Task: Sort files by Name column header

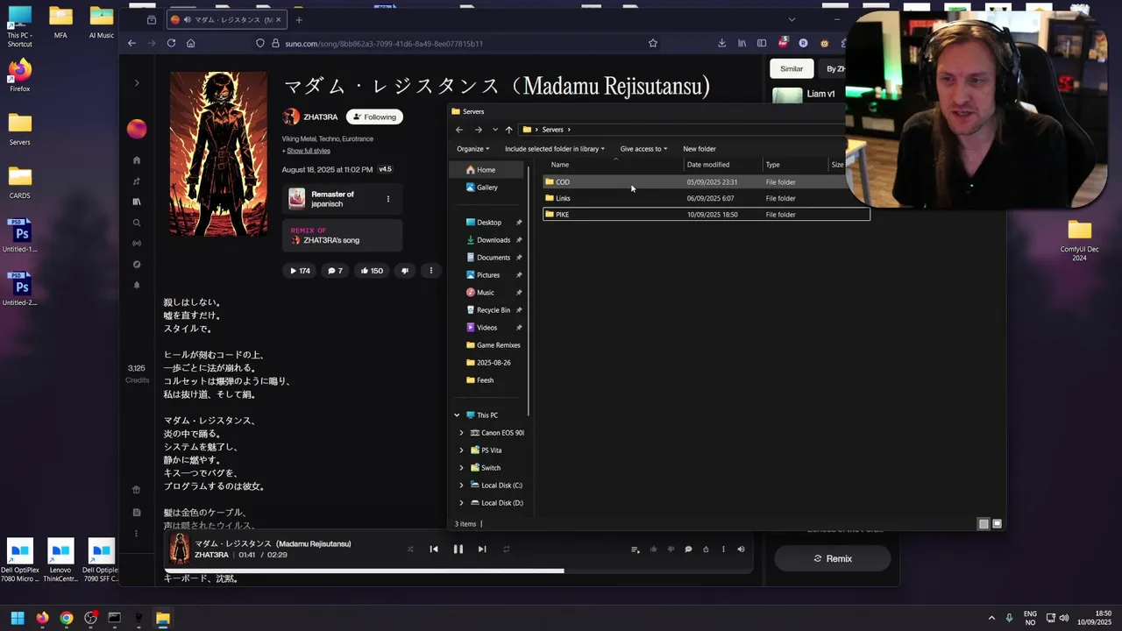Action: pos(614,165)
